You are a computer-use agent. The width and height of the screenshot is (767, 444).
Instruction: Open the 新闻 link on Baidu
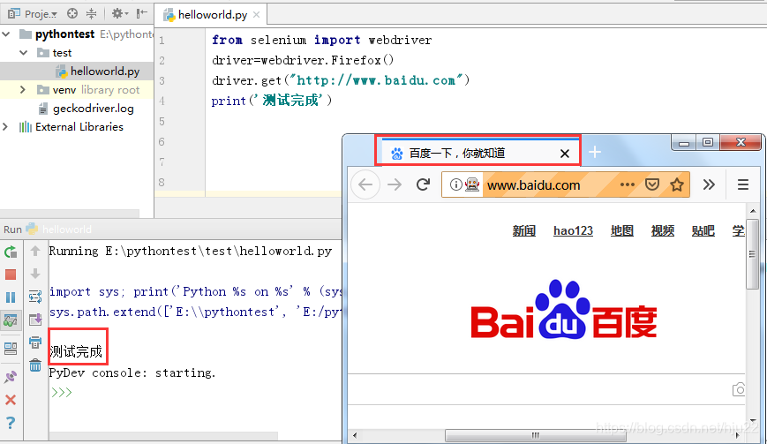[x=524, y=230]
